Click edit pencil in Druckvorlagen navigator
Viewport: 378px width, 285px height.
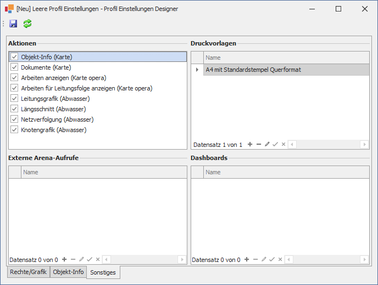(267, 145)
